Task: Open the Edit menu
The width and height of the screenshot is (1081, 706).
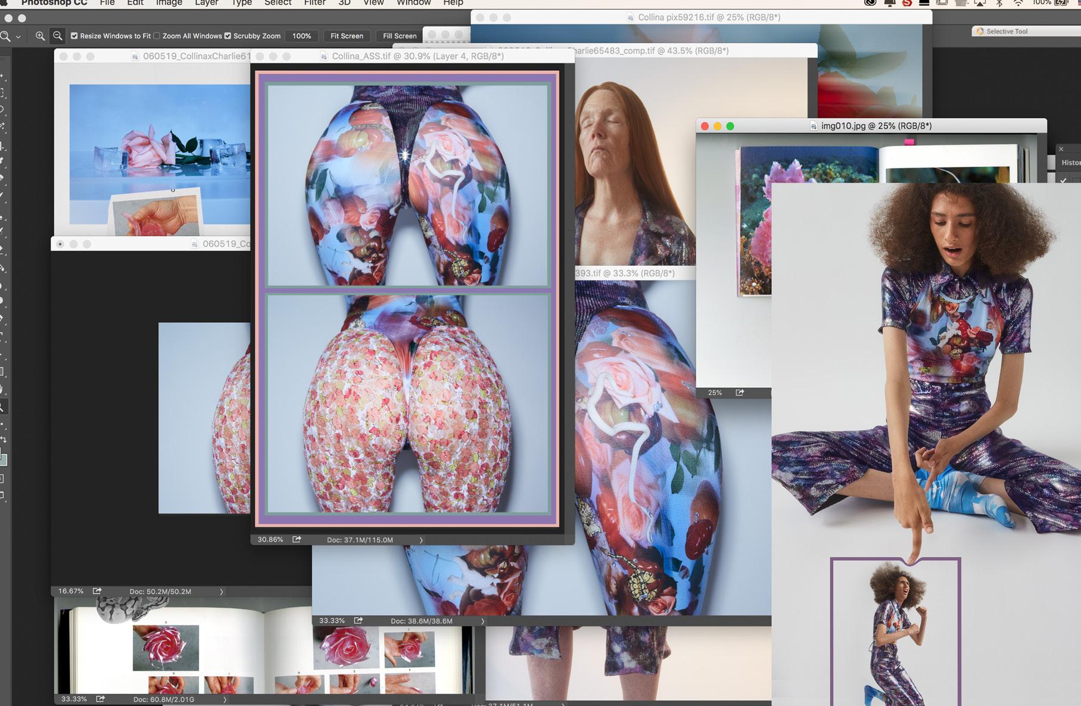Action: [x=135, y=3]
